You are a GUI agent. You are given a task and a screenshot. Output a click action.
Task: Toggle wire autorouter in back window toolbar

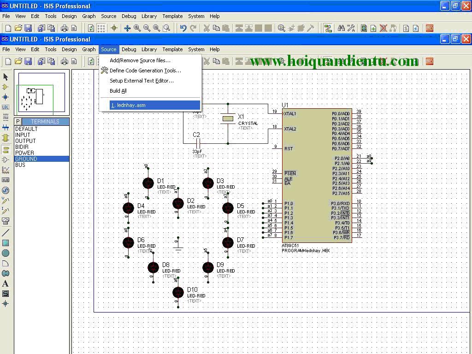click(x=328, y=28)
